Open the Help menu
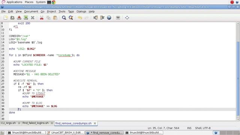This screenshot has height=135, width=240. pyautogui.click(x=91, y=12)
